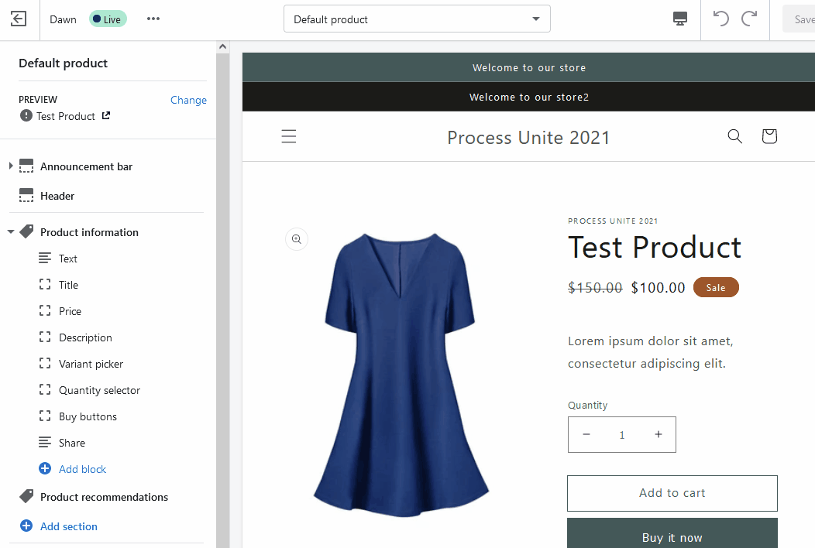815x548 pixels.
Task: Click the sidebar scrollbar up arrow
Action: 223,46
